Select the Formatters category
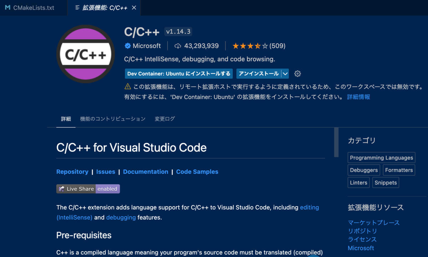Viewport: 428px width, 257px height. (x=399, y=170)
